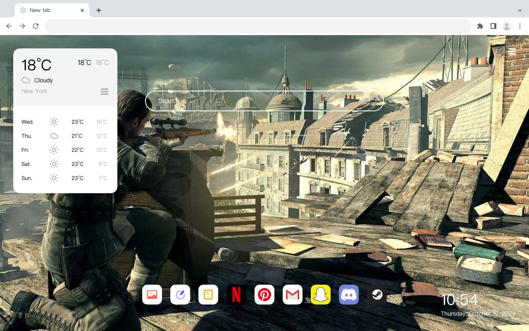Focus the browser address bar
The width and height of the screenshot is (529, 331).
258,26
